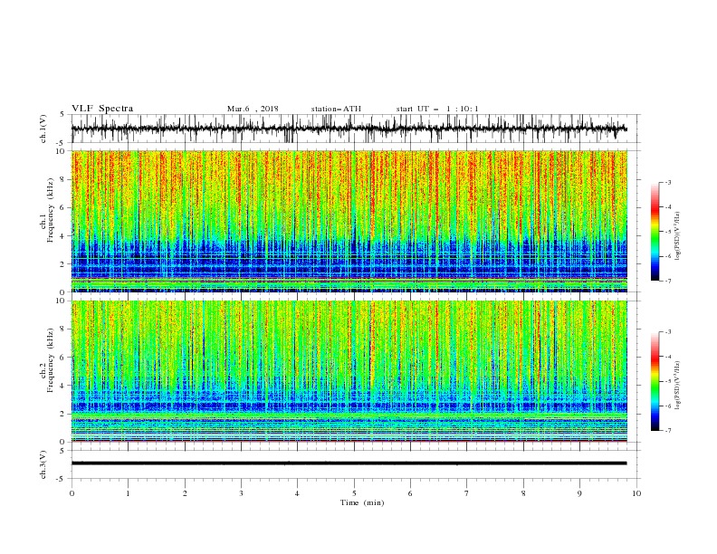
Task: Click the ch.1 spectrogram plot
Action: 349,221
